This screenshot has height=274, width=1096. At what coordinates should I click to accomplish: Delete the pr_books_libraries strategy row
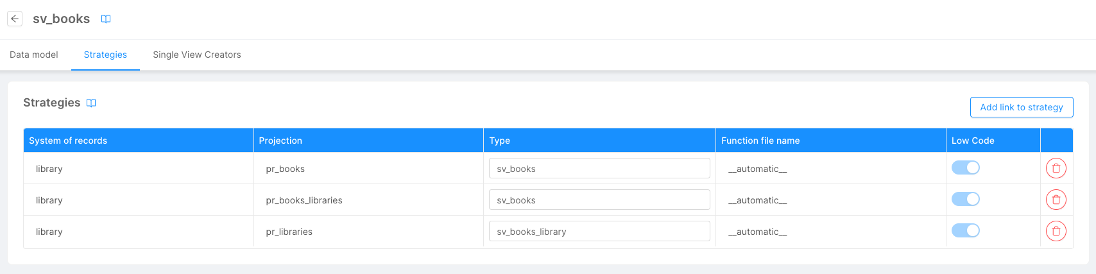click(1056, 200)
